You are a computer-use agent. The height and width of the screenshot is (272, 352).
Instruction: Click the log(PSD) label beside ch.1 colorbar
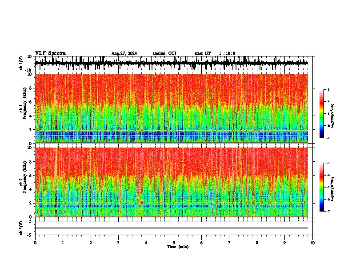coord(333,116)
